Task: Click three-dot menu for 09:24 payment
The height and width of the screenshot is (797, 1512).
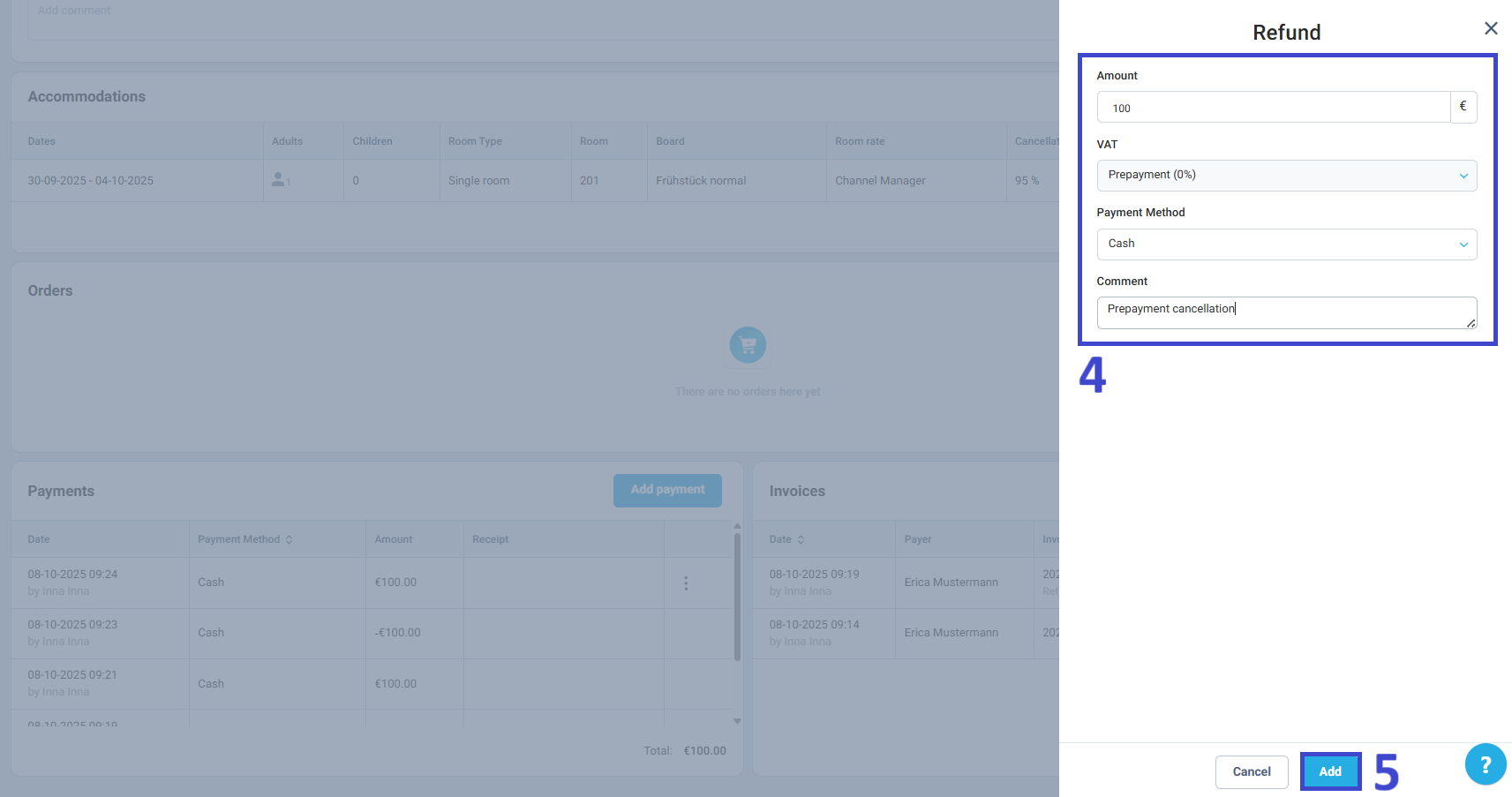Action: click(x=686, y=583)
